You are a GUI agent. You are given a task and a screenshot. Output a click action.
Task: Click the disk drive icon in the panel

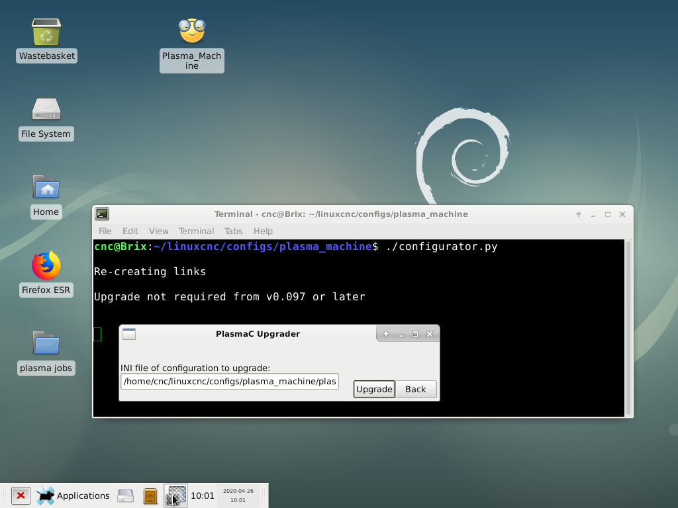(125, 495)
